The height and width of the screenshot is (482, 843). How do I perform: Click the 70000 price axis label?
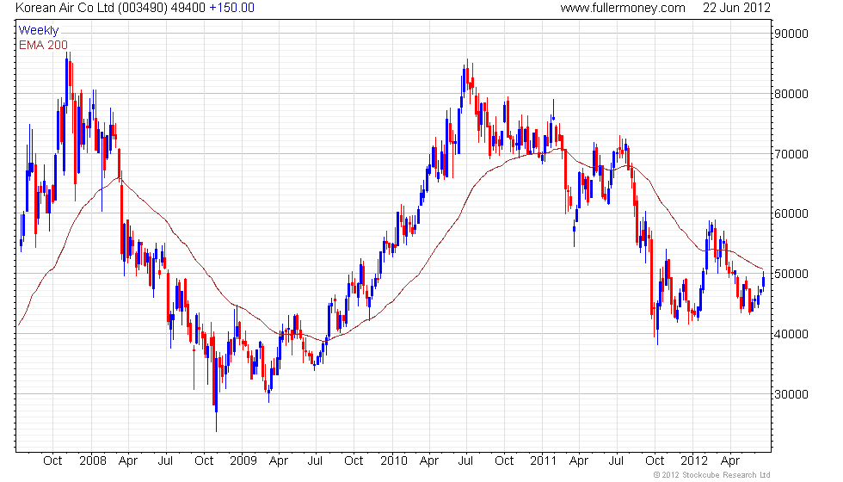pos(791,154)
